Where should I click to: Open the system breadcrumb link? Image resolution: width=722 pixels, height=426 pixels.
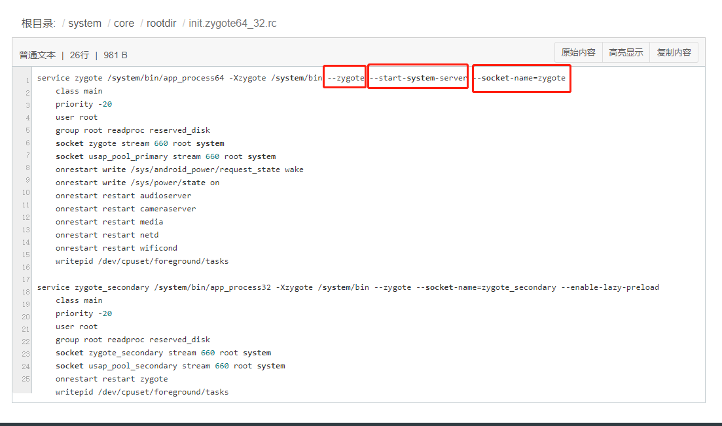coord(84,24)
